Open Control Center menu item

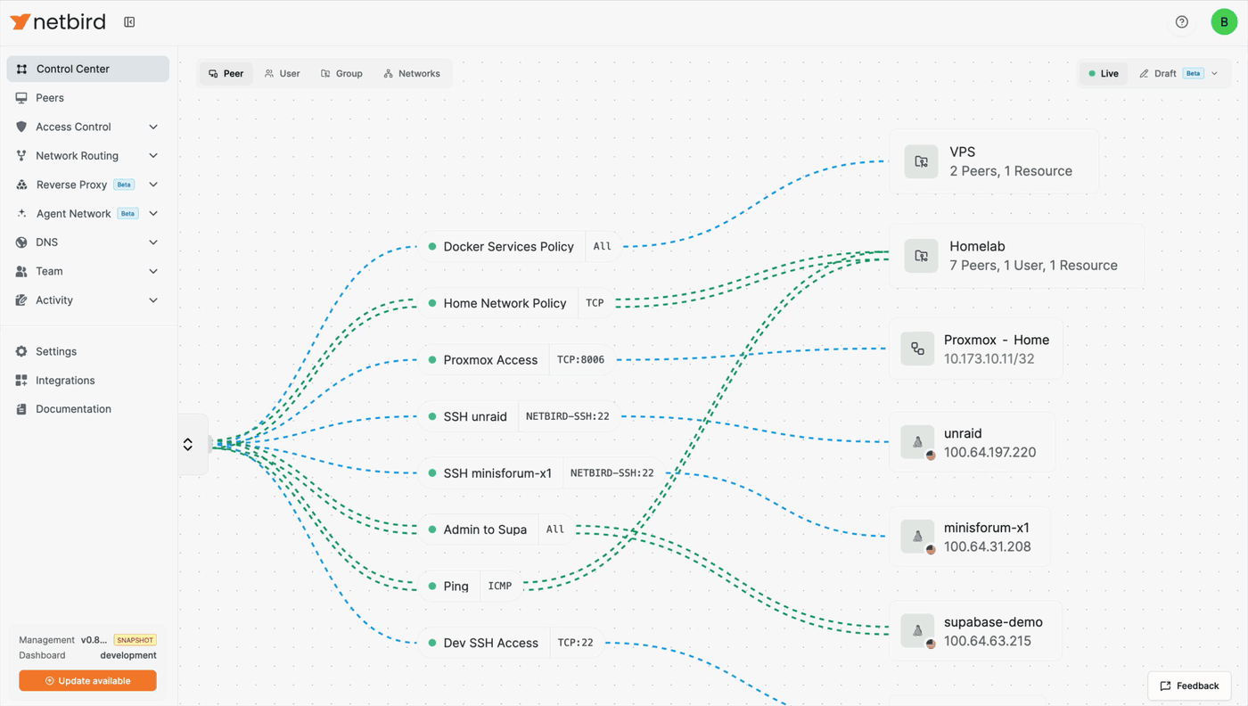(x=87, y=69)
